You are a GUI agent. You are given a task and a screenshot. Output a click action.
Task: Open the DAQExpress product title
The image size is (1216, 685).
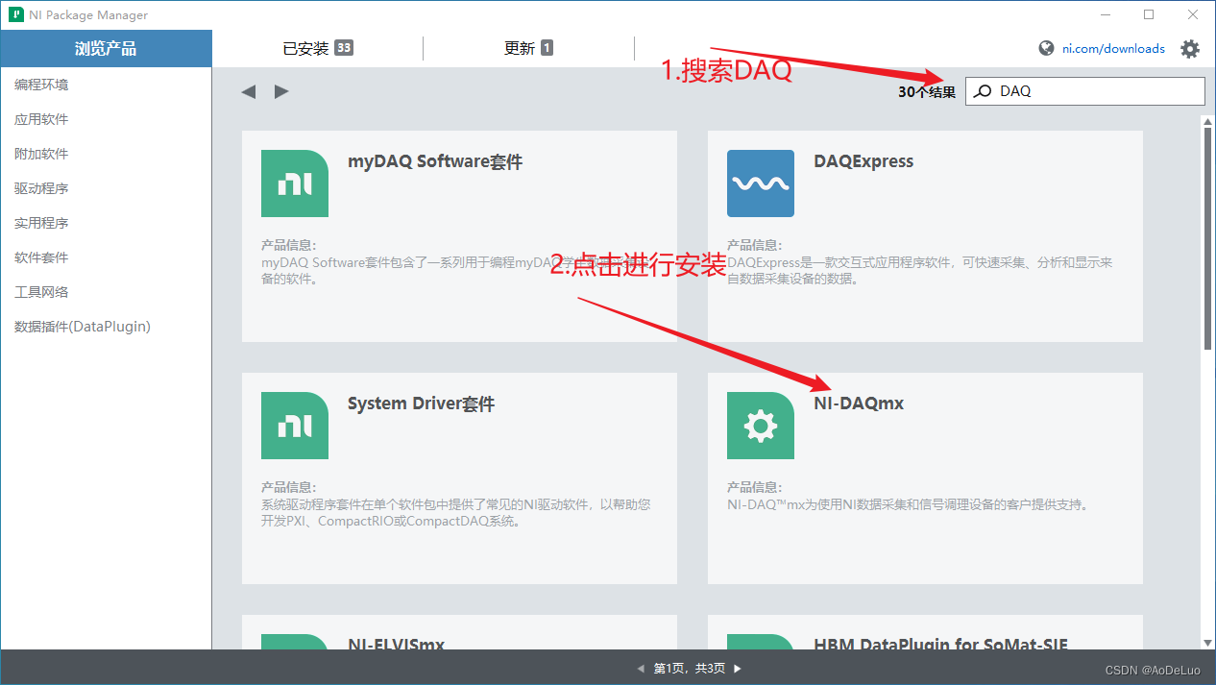click(863, 161)
